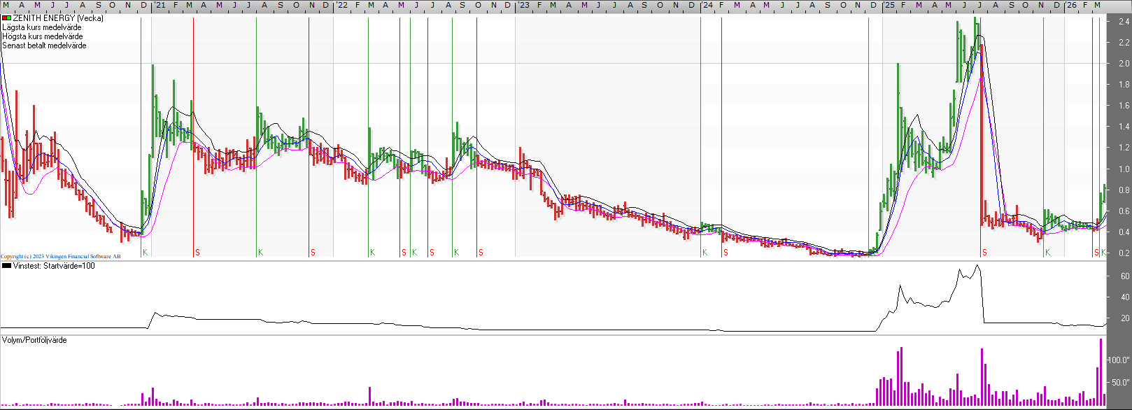Click the 1.0 value on price axis
The height and width of the screenshot is (410, 1132).
(x=1124, y=169)
